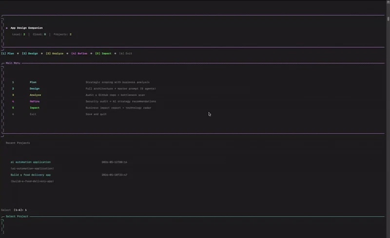Click the number 1 beside Plan
The width and height of the screenshot is (390, 238).
coord(13,82)
